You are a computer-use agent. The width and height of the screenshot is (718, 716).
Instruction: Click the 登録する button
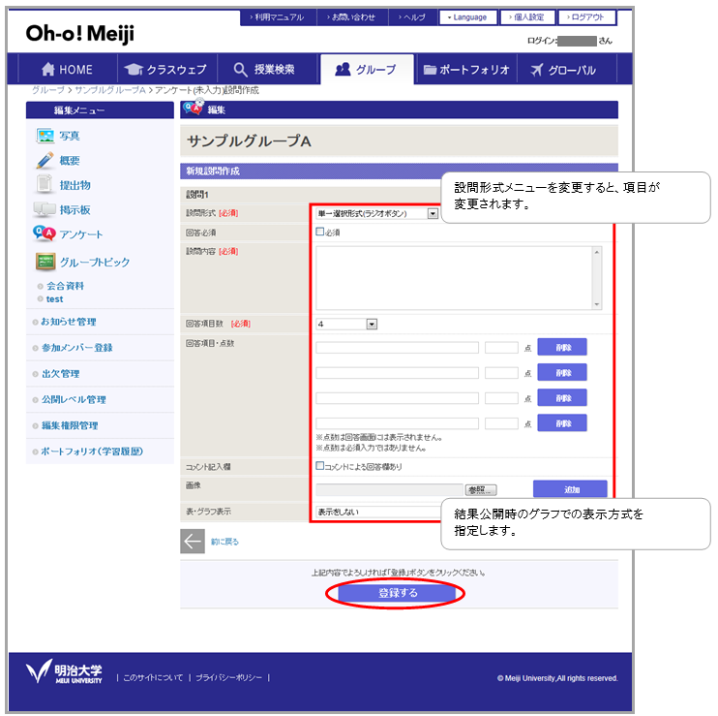[397, 593]
